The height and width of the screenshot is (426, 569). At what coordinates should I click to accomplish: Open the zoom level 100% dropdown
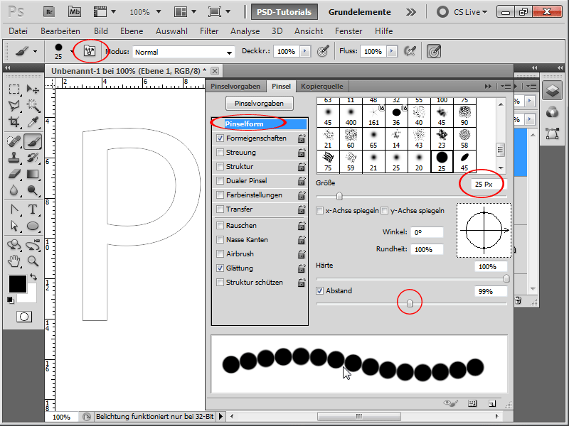pyautogui.click(x=159, y=12)
